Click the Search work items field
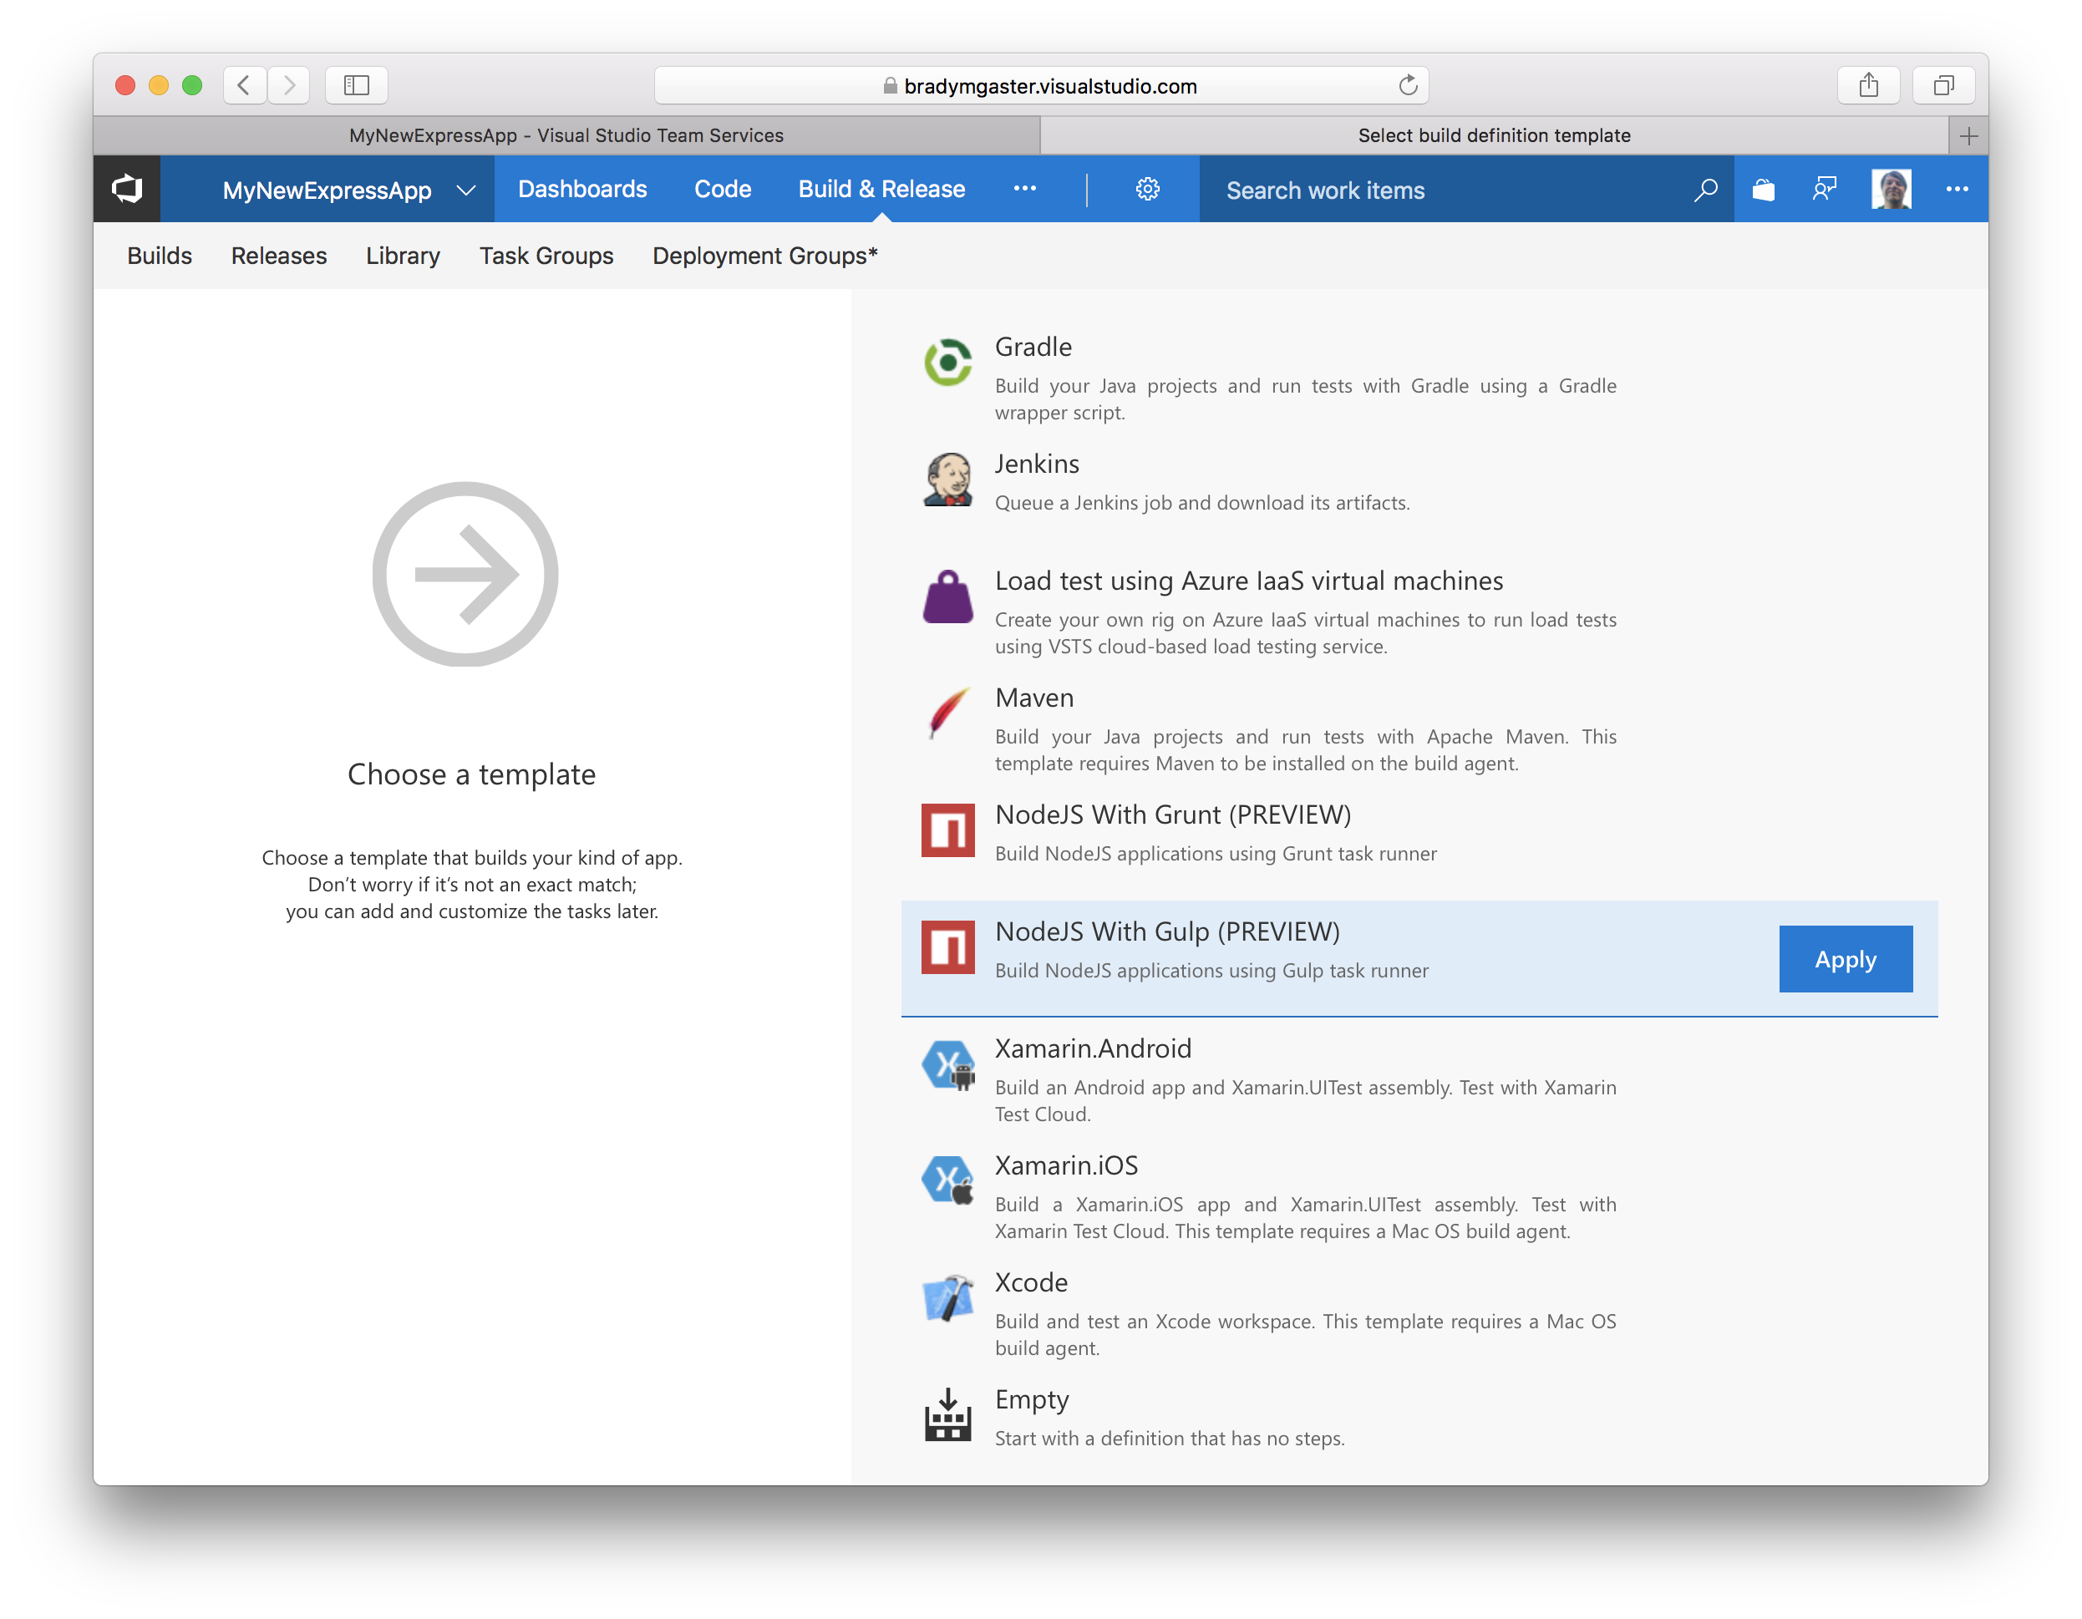 (1445, 190)
